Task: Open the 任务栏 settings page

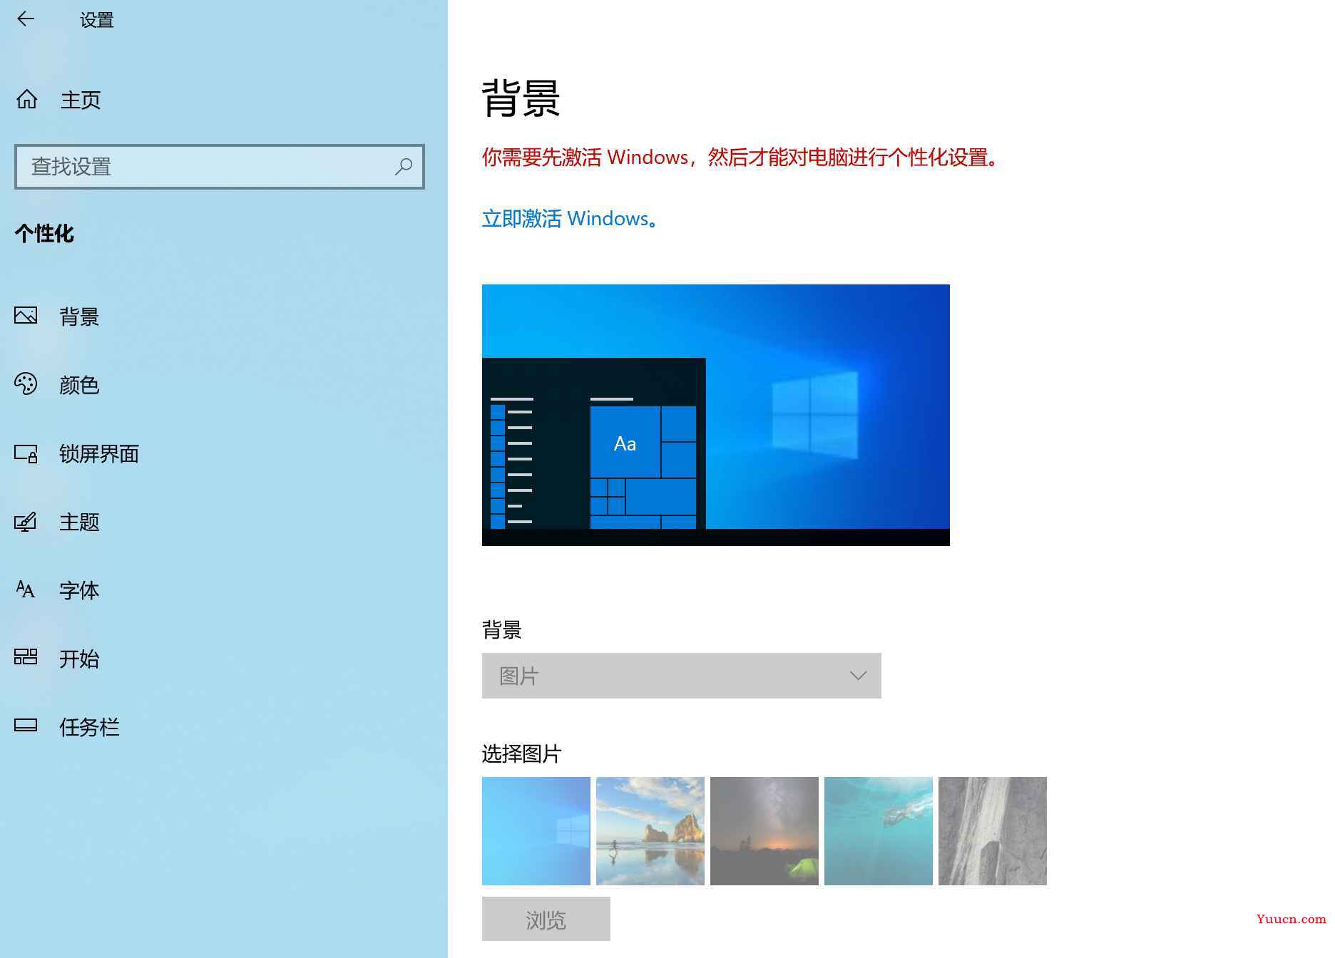Action: 89,727
